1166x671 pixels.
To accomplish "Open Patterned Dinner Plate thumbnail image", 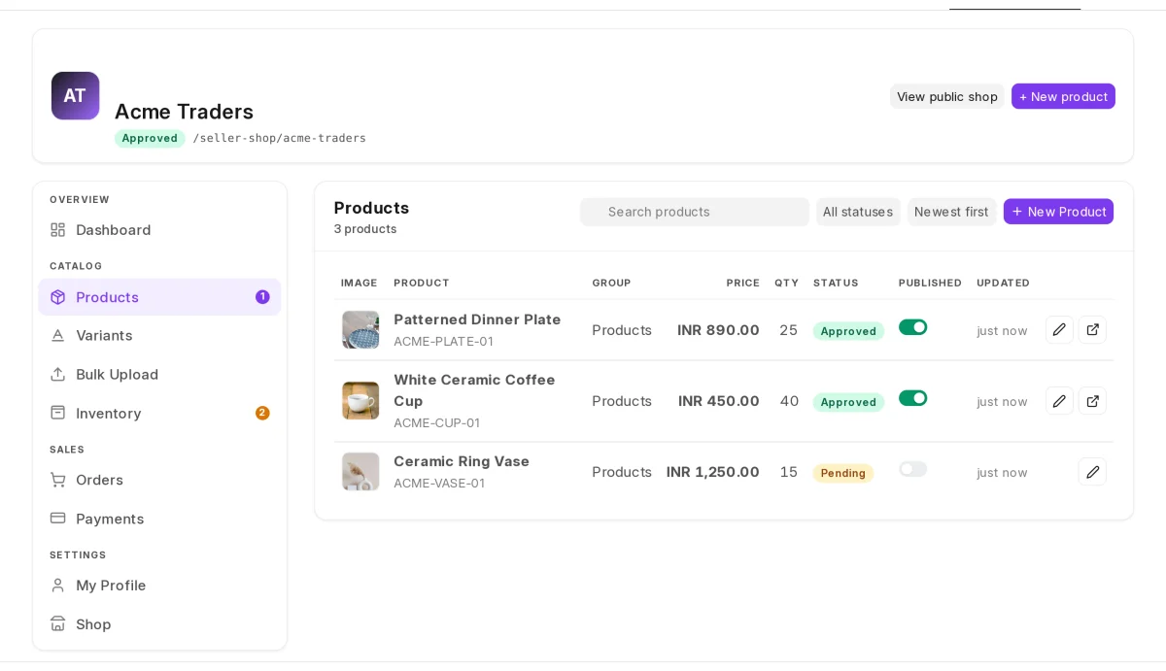I will [360, 330].
